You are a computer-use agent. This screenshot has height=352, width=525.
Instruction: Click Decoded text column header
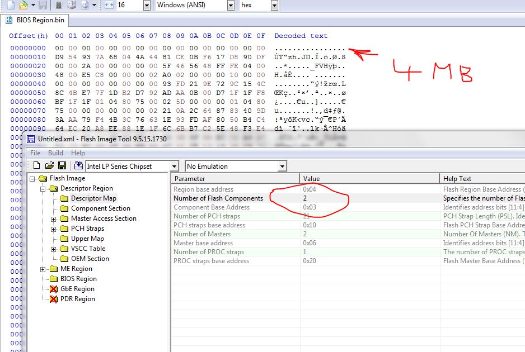click(301, 36)
